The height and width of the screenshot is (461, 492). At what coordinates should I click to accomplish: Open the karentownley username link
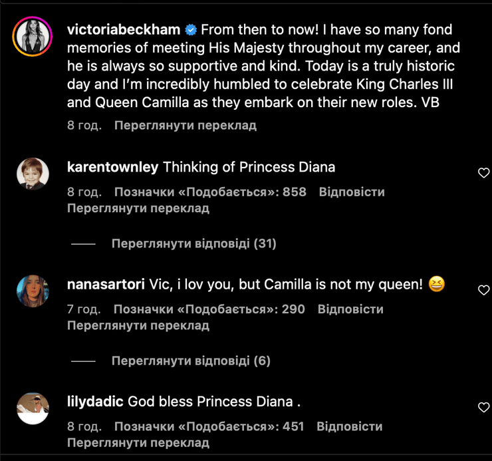tap(113, 167)
